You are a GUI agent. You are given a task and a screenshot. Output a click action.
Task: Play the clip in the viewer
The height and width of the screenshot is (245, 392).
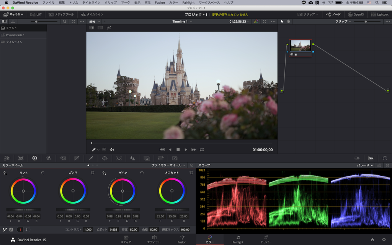186,150
